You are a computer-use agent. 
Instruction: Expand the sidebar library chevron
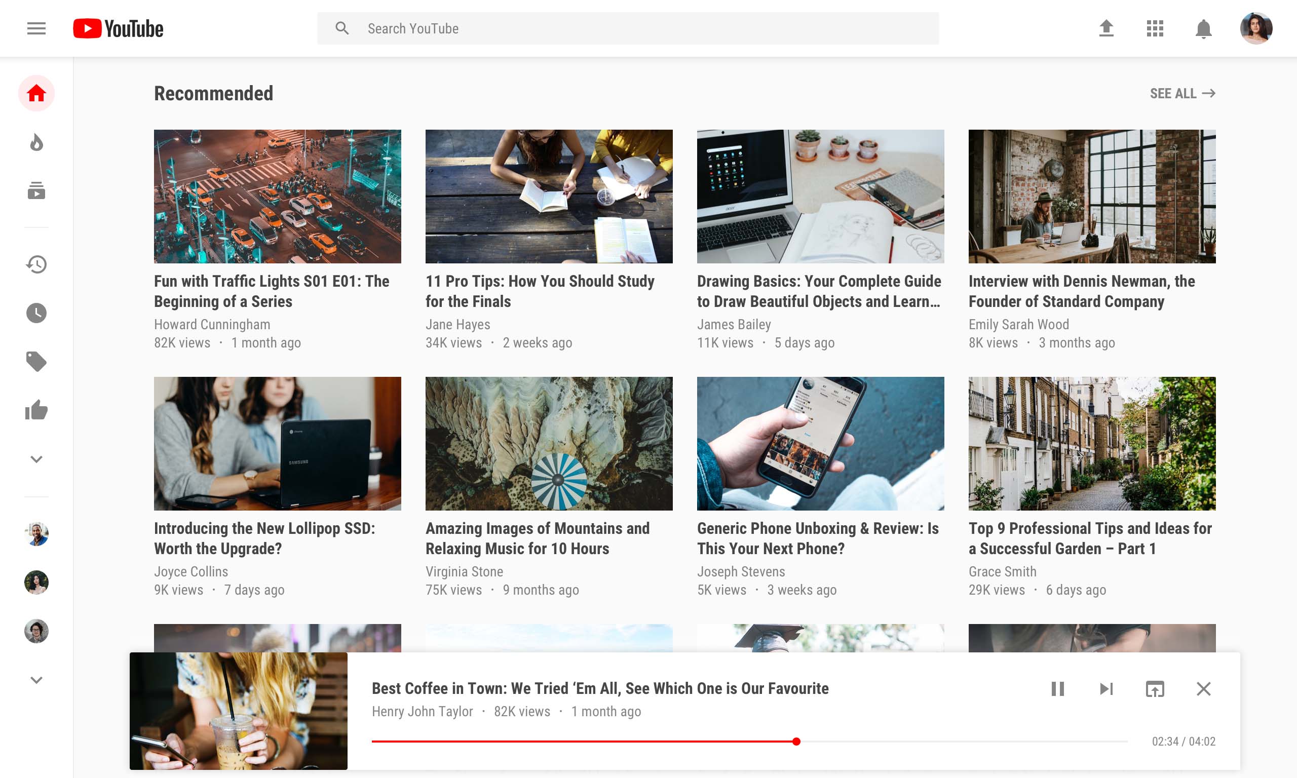[x=36, y=459]
